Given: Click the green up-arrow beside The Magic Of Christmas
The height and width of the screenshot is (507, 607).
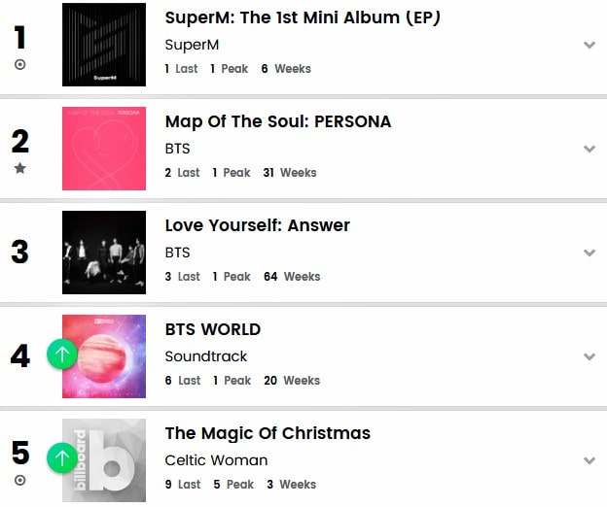Looking at the screenshot, I should [x=62, y=457].
